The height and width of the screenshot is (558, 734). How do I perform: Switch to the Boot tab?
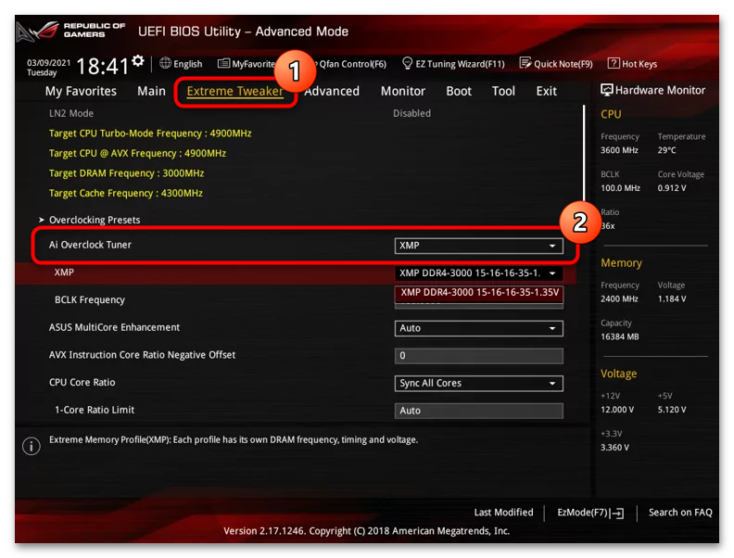tap(459, 91)
